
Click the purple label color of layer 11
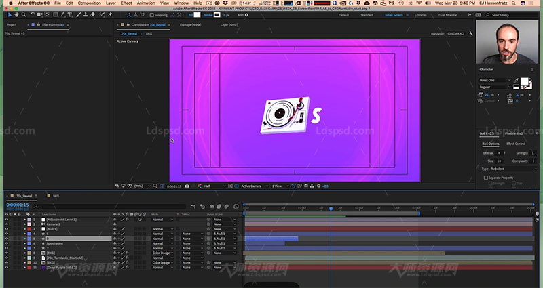coord(43,267)
